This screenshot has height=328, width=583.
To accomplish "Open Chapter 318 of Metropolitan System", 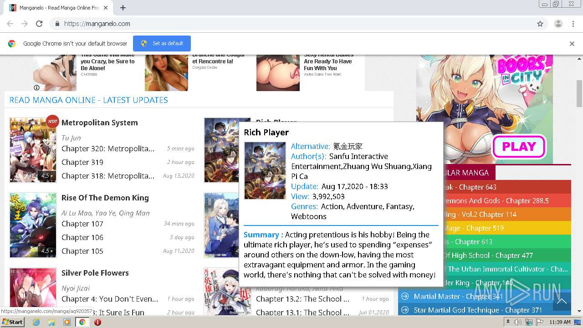I will tap(108, 176).
